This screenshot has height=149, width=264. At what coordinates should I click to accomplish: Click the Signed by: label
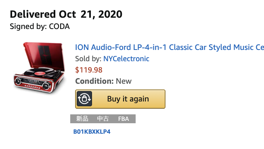click(x=28, y=27)
